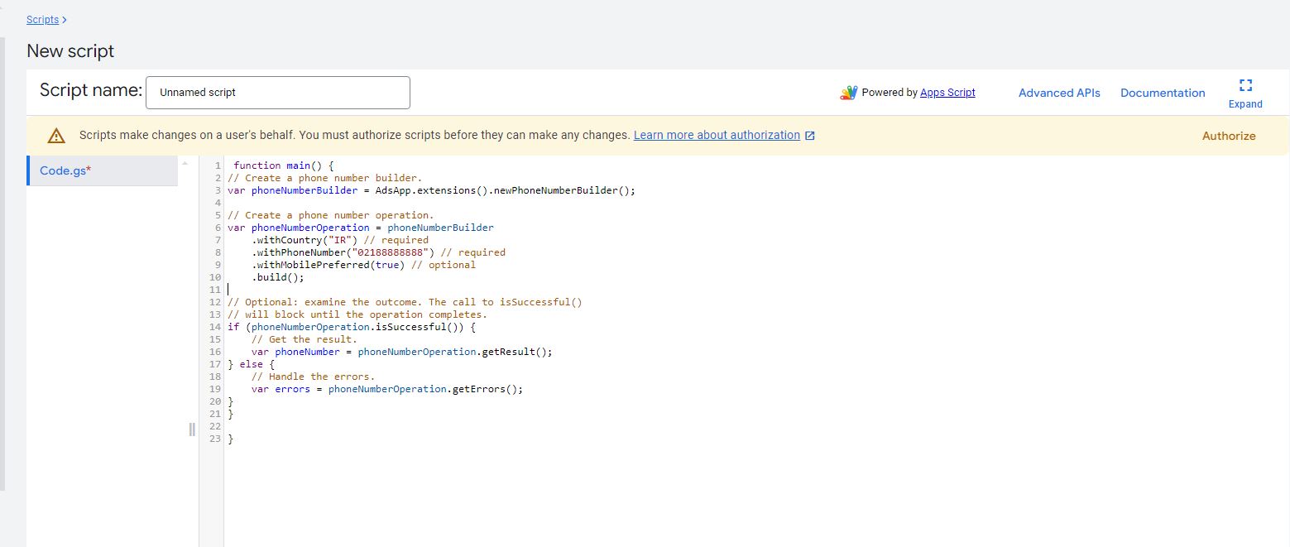Click the Scripts breadcrumb link
Image resolution: width=1290 pixels, height=547 pixels.
(43, 19)
